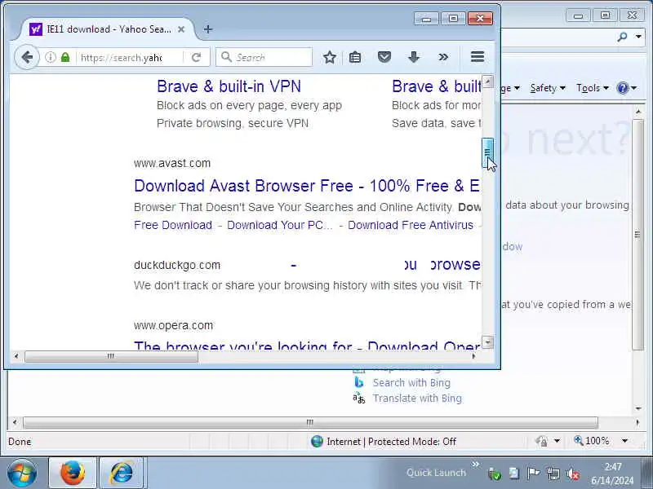
Task: Click Search with Bing in Internet Explorer
Action: [411, 382]
